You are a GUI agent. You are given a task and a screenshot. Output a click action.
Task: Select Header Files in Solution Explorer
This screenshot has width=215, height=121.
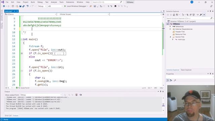[x=180, y=32]
